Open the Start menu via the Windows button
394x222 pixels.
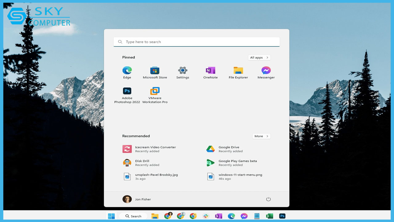point(111,216)
